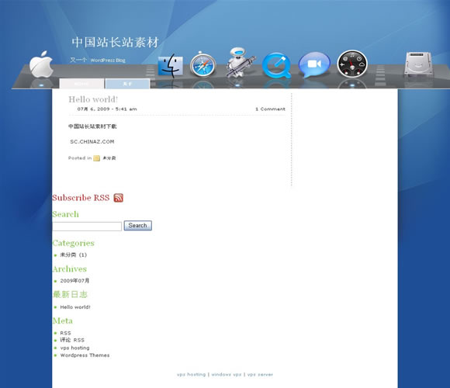
Task: Open the 未分类 (1) category in sidebar
Action: 73,255
